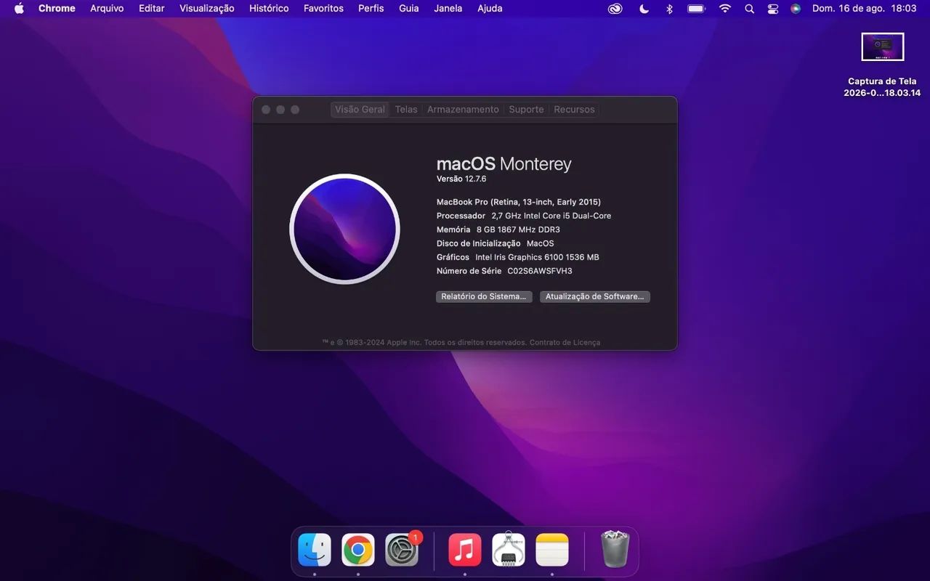Click the memory value 8 GB 1867 MHz DDR3
Image resolution: width=930 pixels, height=581 pixels.
(x=518, y=229)
